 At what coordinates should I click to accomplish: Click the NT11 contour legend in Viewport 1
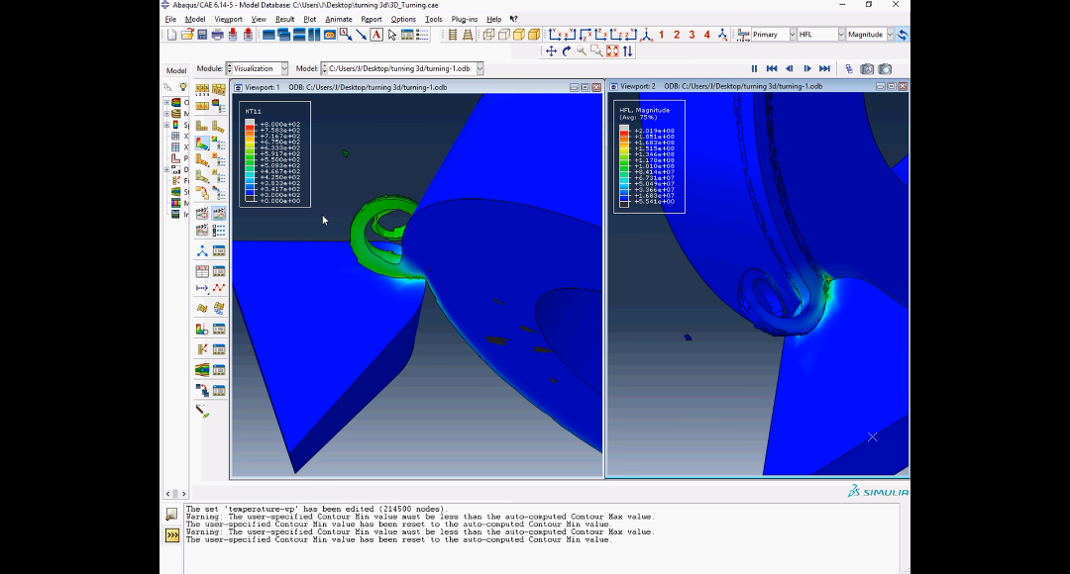pos(275,154)
